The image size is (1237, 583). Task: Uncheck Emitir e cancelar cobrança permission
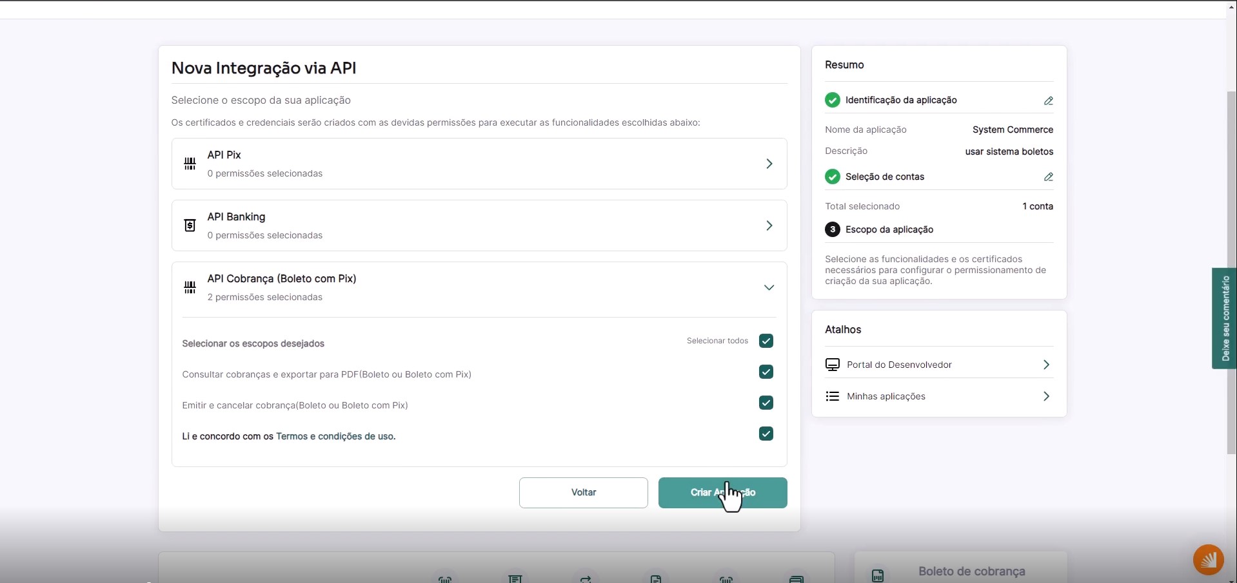coord(766,403)
